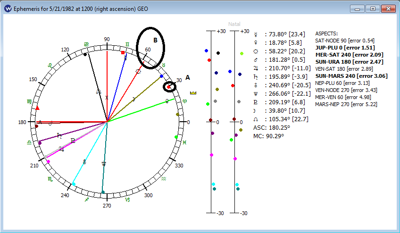Select the 'MER-SAT 240 [error 2.09]' aspect
Image resolution: width=400 pixels, height=233 pixels.
coord(349,55)
